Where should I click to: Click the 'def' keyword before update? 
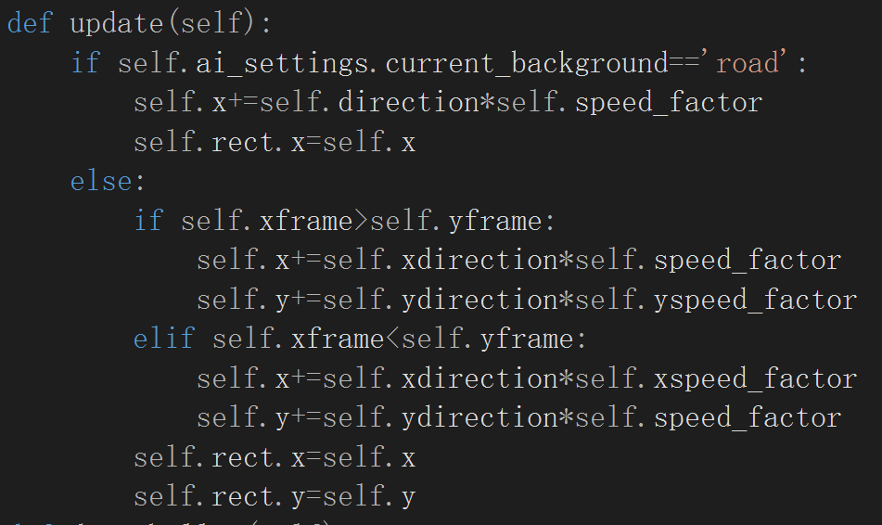pos(30,23)
